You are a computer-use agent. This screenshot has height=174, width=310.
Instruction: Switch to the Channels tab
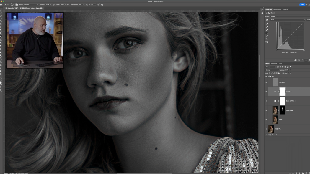click(274, 63)
